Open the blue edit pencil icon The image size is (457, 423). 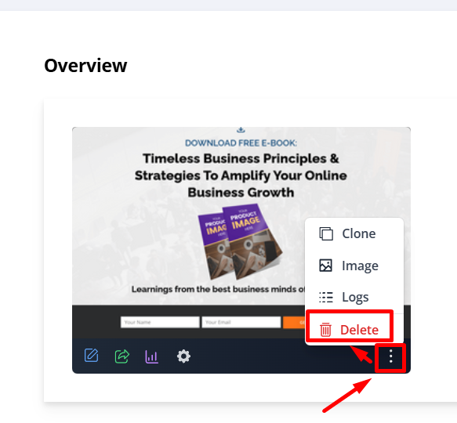click(91, 356)
